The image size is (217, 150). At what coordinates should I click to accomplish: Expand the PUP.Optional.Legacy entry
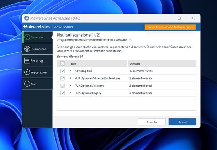point(70,93)
